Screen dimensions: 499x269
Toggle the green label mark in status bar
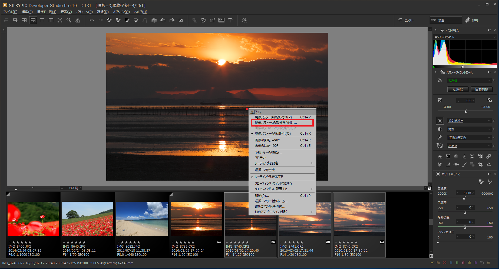pyautogui.click(x=457, y=263)
